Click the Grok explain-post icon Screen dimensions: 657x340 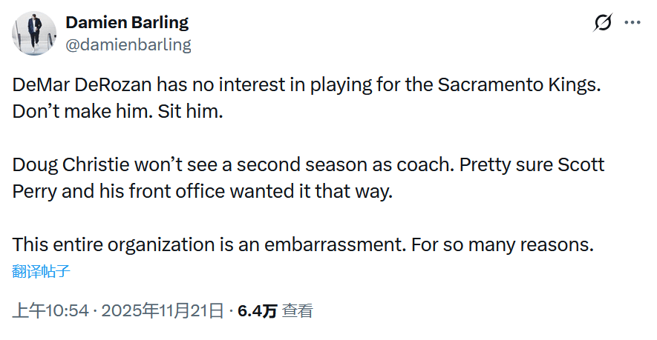(603, 23)
